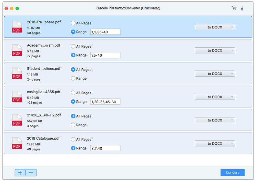
Task: Click the PDF icon for Student_...elines.pdf
Action: [x=17, y=74]
